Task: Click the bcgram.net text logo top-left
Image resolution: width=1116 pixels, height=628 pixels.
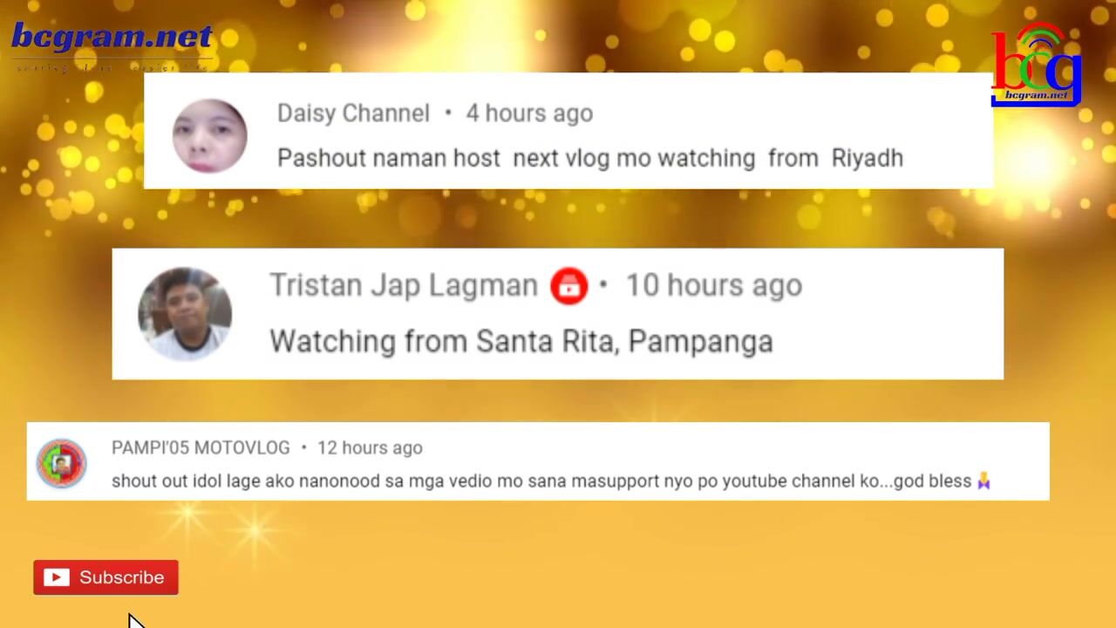Action: click(x=112, y=37)
